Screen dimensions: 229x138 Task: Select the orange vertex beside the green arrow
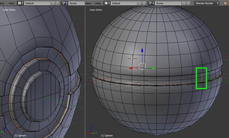click(157, 69)
